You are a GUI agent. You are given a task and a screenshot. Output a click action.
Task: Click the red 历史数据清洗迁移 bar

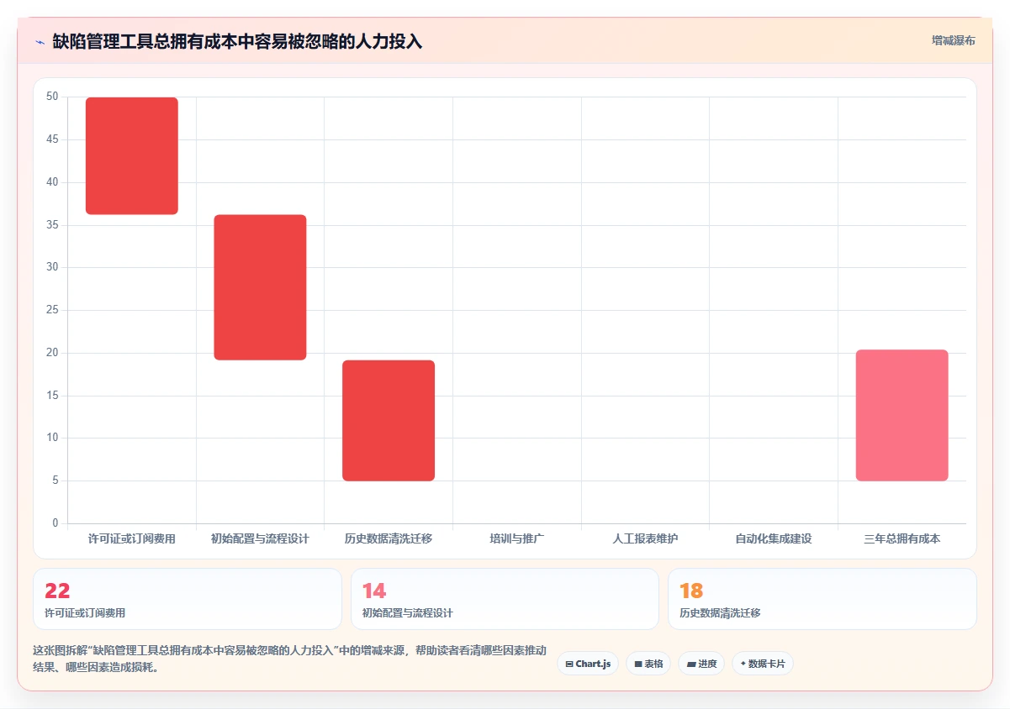click(389, 421)
